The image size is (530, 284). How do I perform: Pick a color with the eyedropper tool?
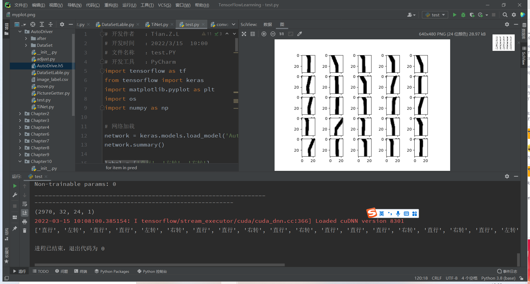[x=300, y=34]
